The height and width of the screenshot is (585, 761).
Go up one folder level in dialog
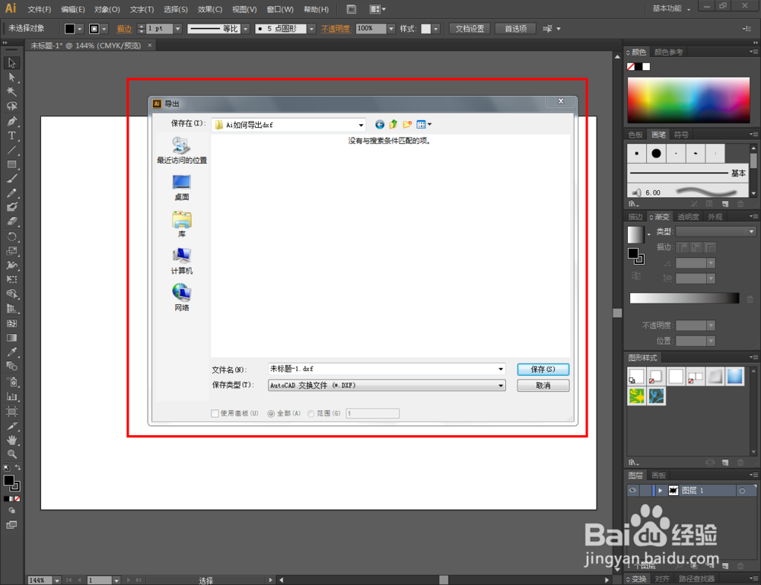click(x=393, y=125)
